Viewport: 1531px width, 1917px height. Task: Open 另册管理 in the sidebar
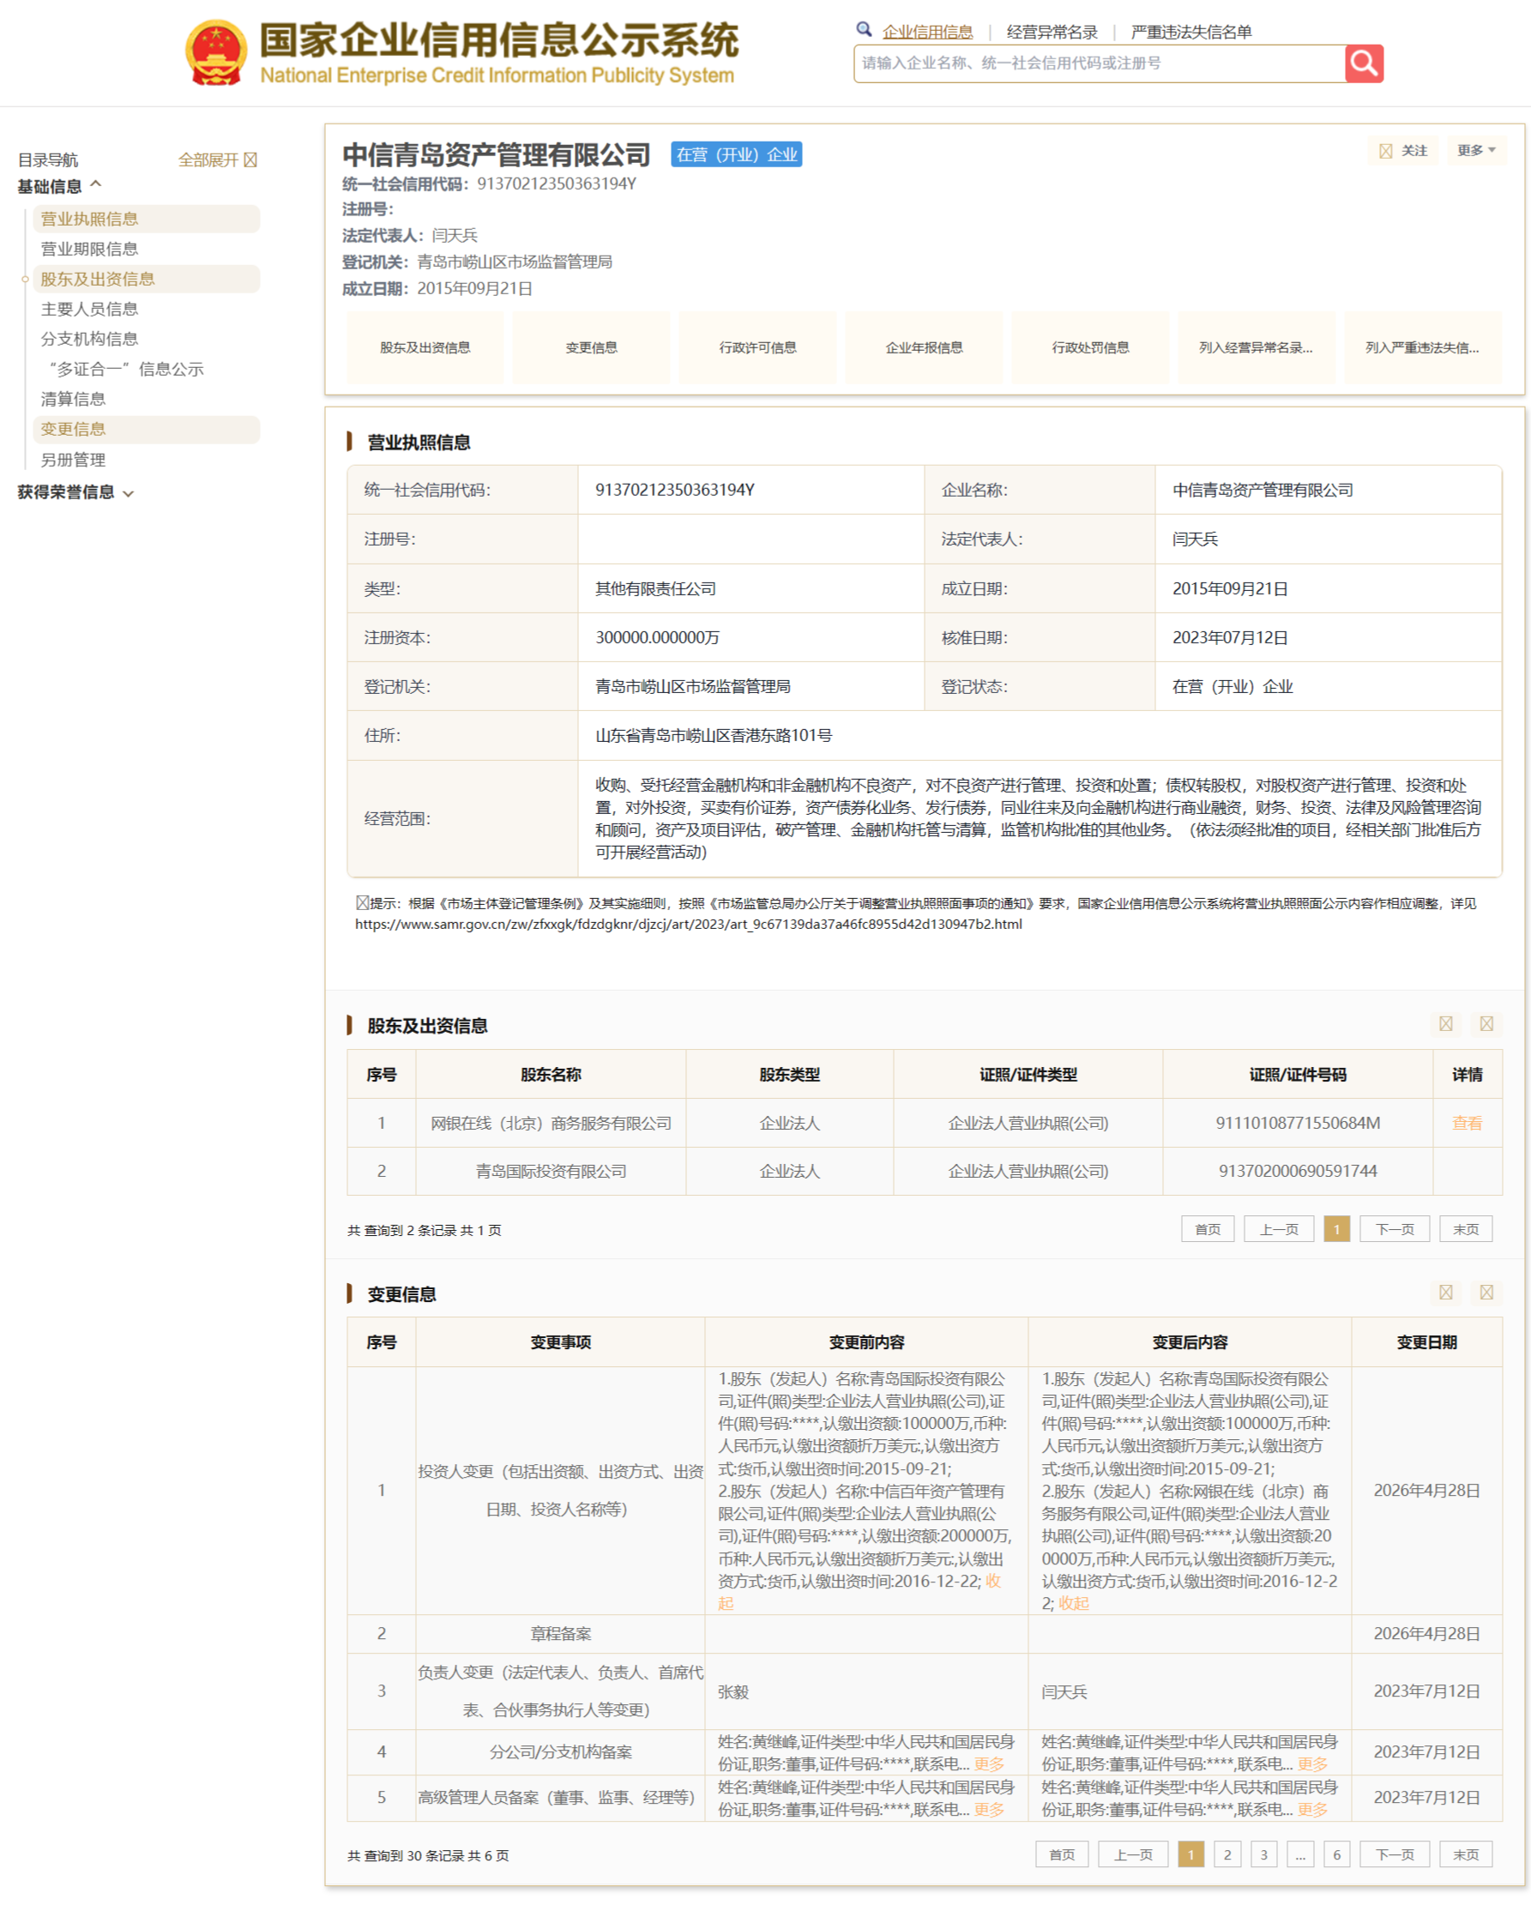coord(73,460)
